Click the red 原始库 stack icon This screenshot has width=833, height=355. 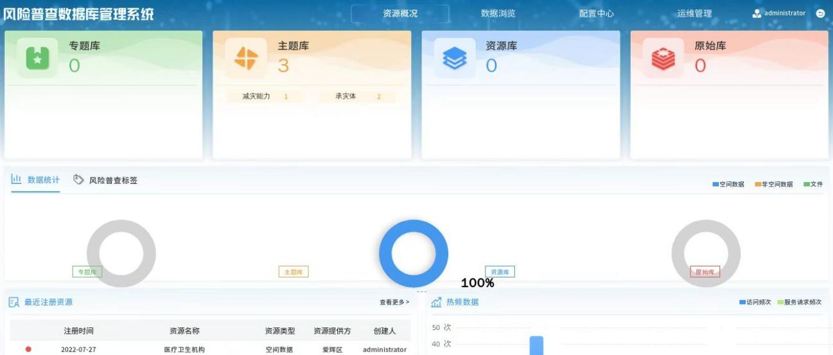(664, 58)
